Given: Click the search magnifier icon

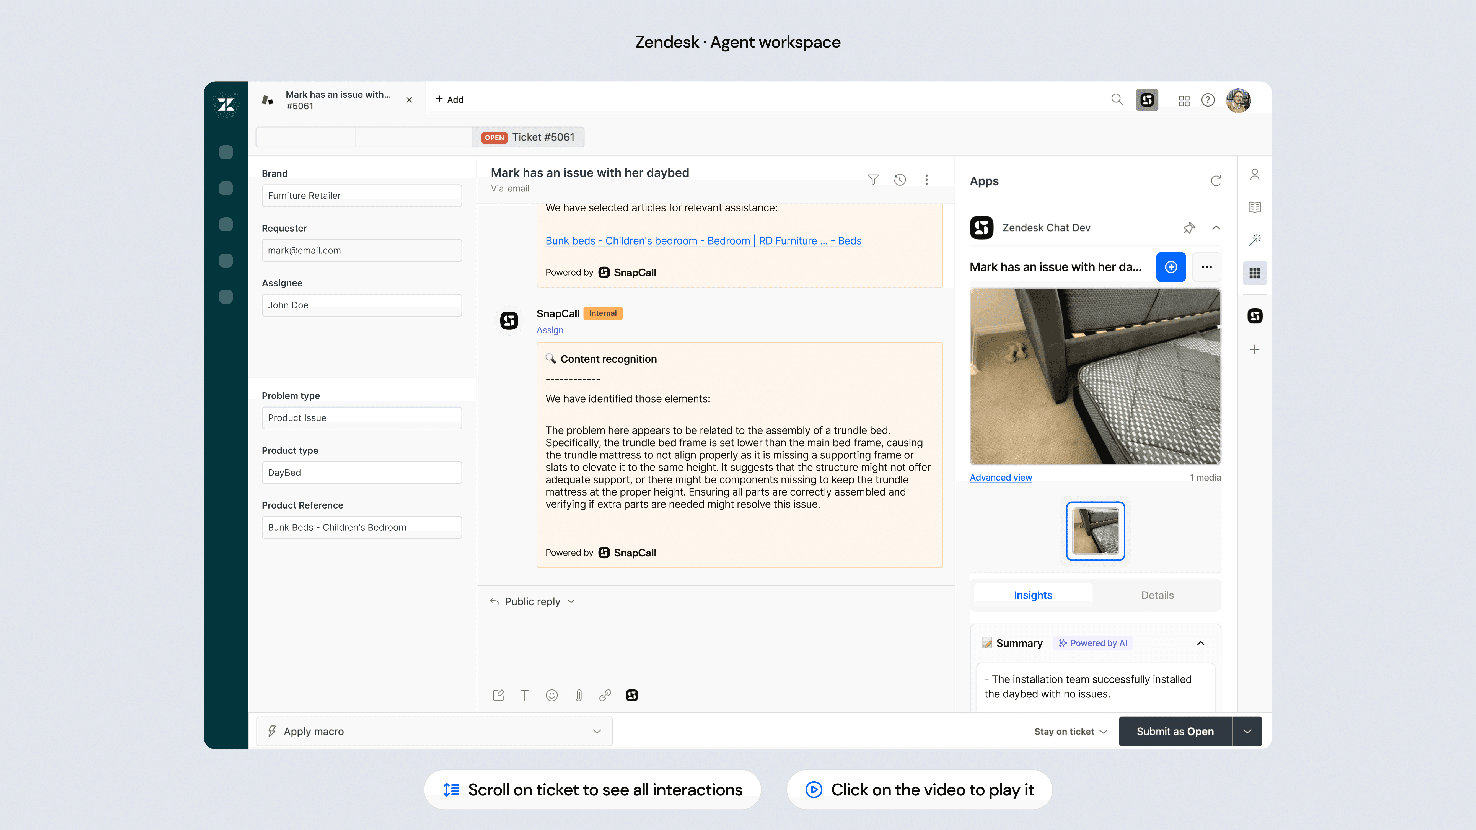Looking at the screenshot, I should coord(1117,100).
